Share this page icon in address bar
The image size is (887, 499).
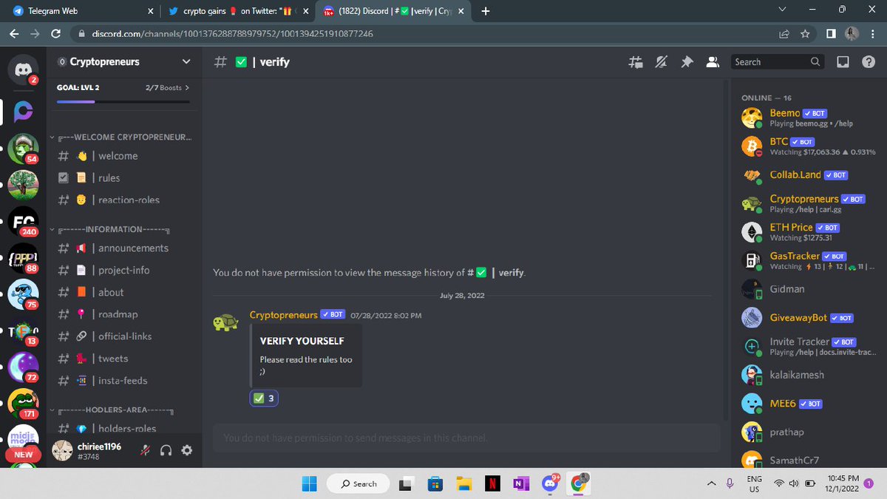click(x=784, y=34)
